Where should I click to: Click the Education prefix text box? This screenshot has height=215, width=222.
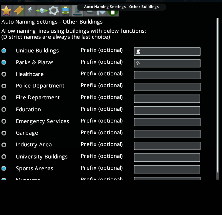[x=167, y=110]
